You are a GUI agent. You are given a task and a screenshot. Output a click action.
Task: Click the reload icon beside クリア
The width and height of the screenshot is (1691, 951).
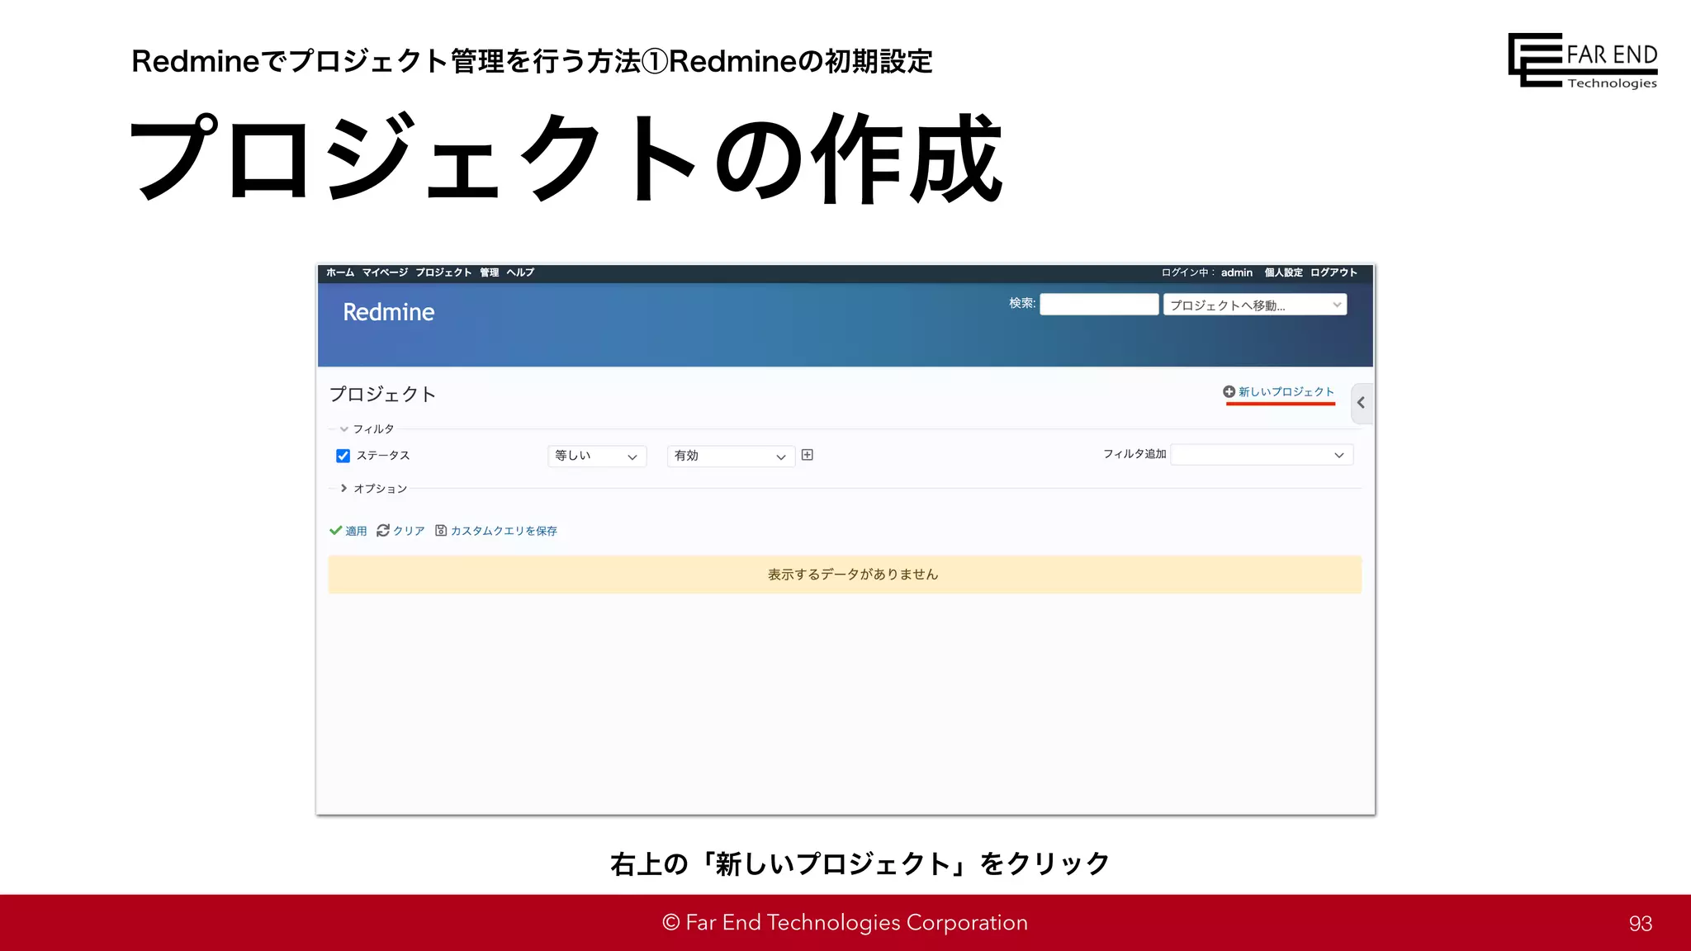(383, 530)
